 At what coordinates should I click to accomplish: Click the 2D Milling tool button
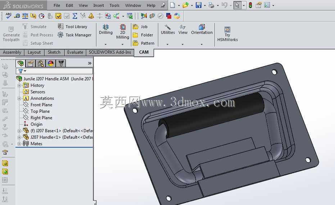[122, 32]
